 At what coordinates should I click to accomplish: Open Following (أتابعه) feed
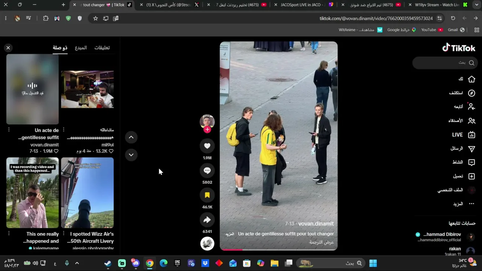tap(464, 107)
